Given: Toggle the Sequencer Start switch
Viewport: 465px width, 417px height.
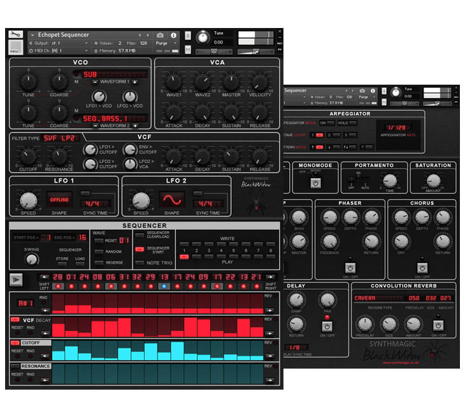Looking at the screenshot, I should point(139,250).
